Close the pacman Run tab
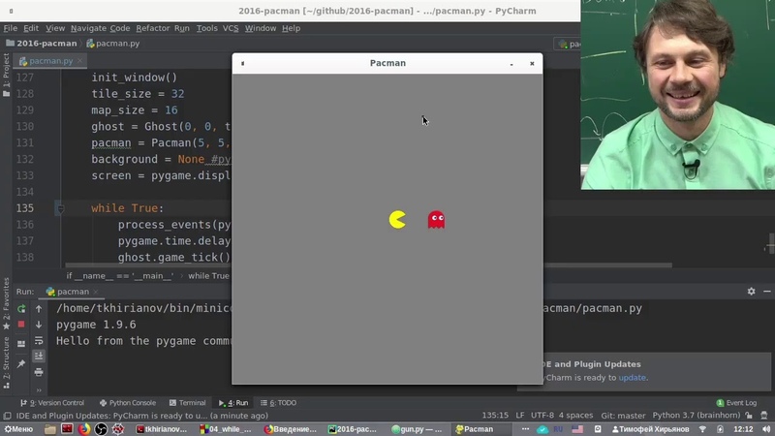The height and width of the screenshot is (436, 775). point(96,292)
